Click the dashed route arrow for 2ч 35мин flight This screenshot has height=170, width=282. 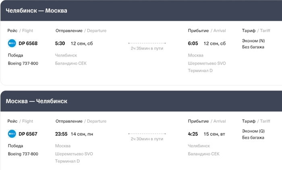(147, 43)
